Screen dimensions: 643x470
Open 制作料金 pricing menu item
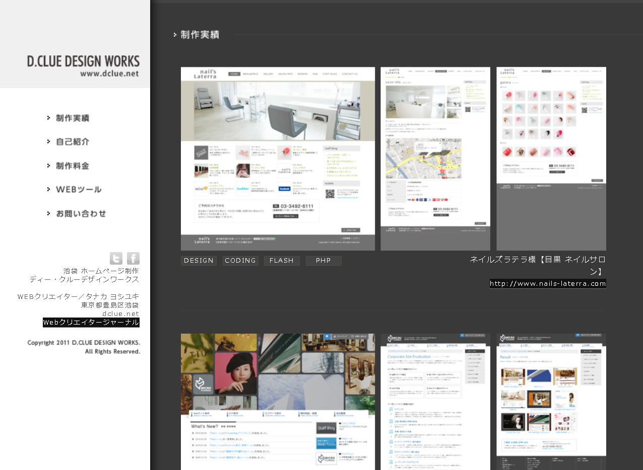(x=73, y=166)
